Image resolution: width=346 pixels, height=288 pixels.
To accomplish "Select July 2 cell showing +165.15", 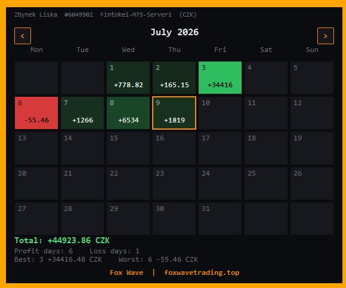I will click(174, 78).
